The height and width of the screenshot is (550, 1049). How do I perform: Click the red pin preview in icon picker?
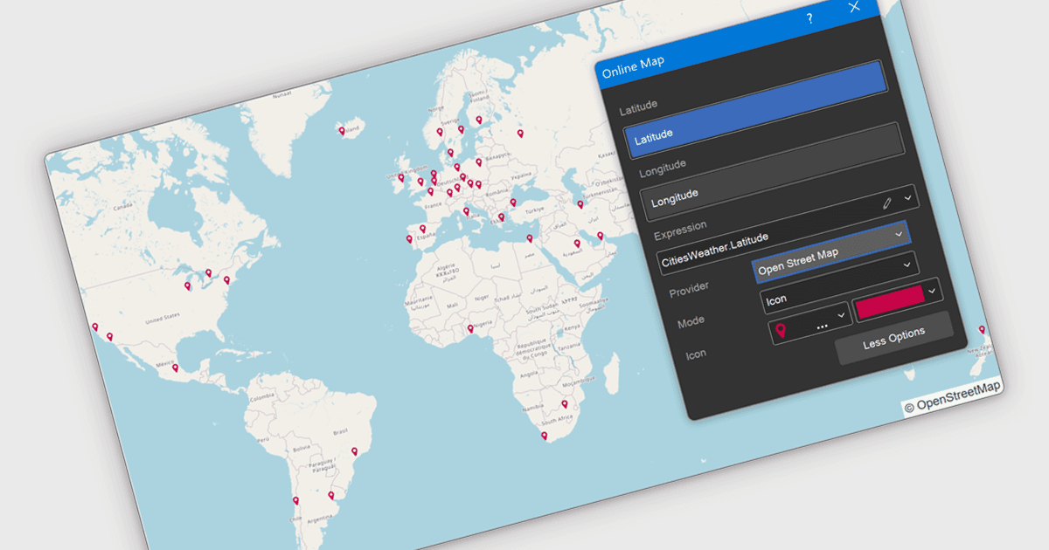782,330
